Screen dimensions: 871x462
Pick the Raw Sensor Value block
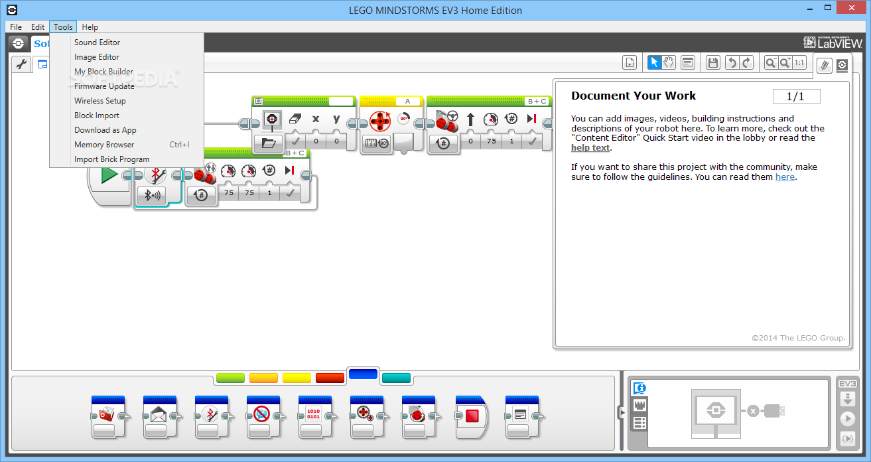(314, 417)
